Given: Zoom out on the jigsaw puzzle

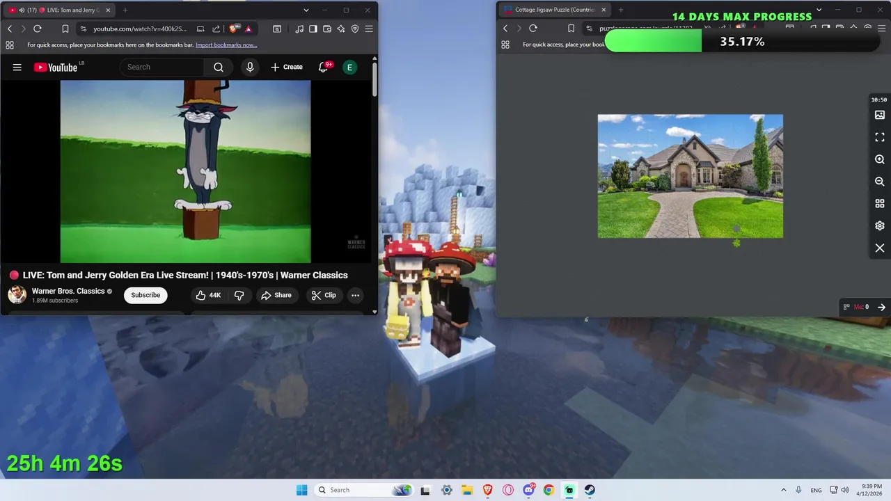Looking at the screenshot, I should [880, 182].
